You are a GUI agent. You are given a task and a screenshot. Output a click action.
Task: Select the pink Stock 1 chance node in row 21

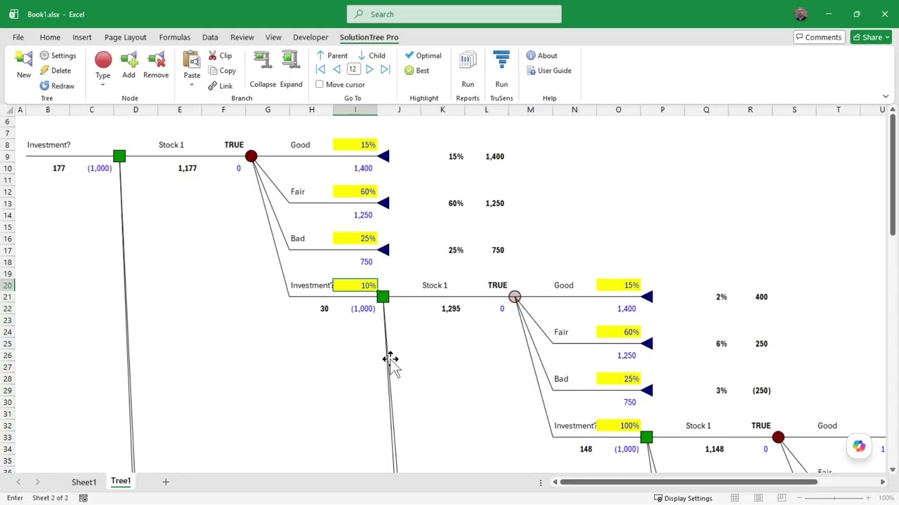515,297
